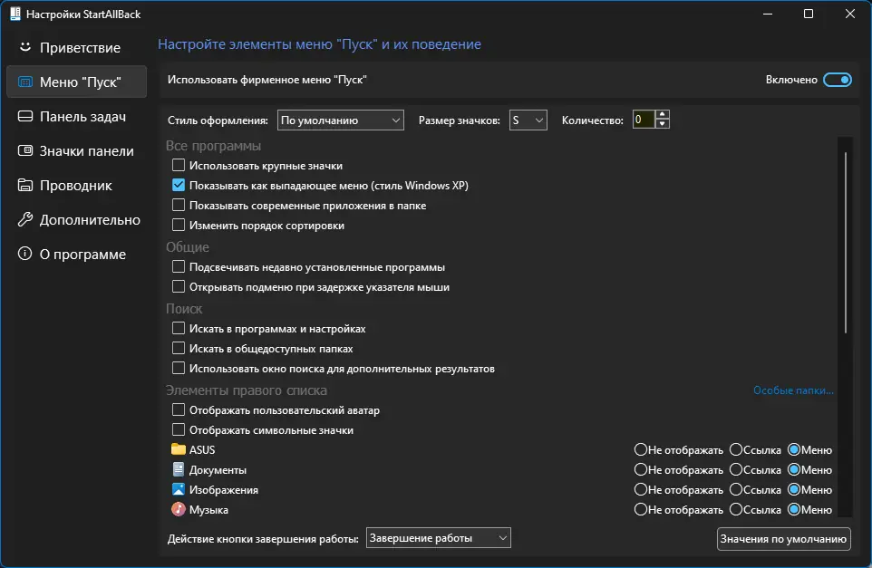Set Музыка to Ссылка

click(x=736, y=509)
